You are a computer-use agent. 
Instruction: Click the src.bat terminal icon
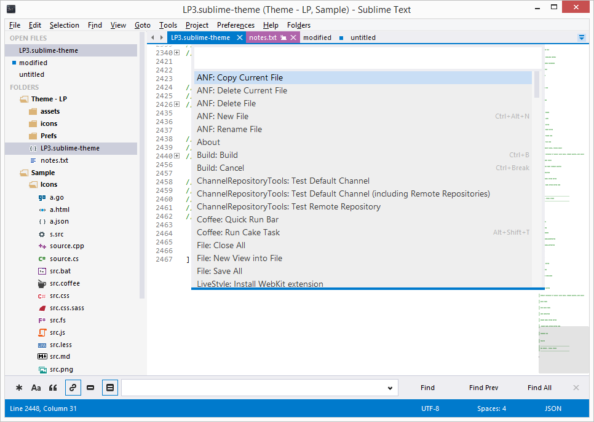tap(42, 271)
